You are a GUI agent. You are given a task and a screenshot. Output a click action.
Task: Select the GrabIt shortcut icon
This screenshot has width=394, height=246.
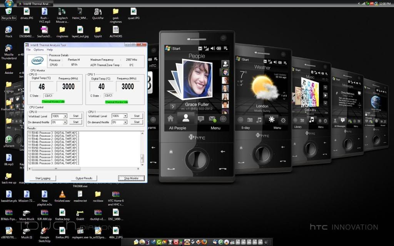80,214
